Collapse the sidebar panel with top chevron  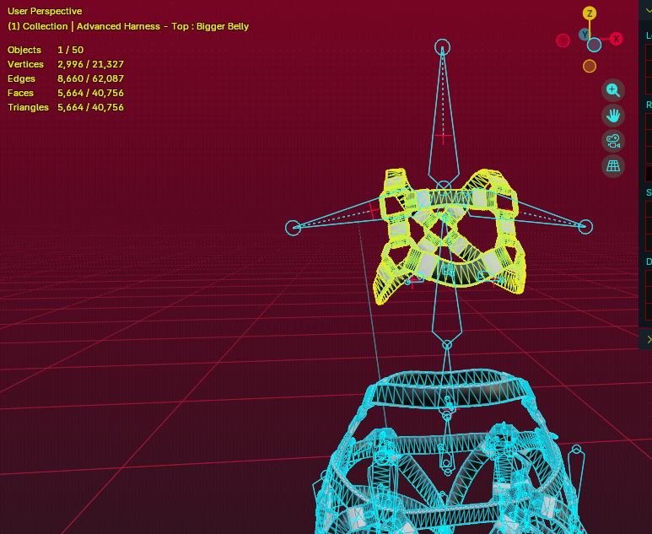pos(649,10)
